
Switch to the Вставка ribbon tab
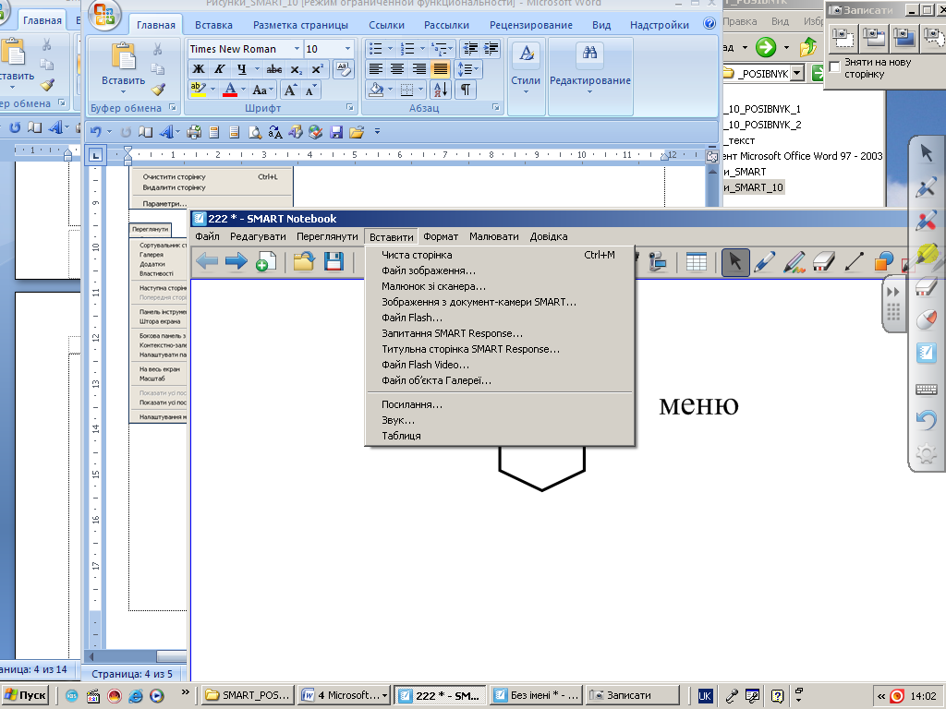(213, 25)
